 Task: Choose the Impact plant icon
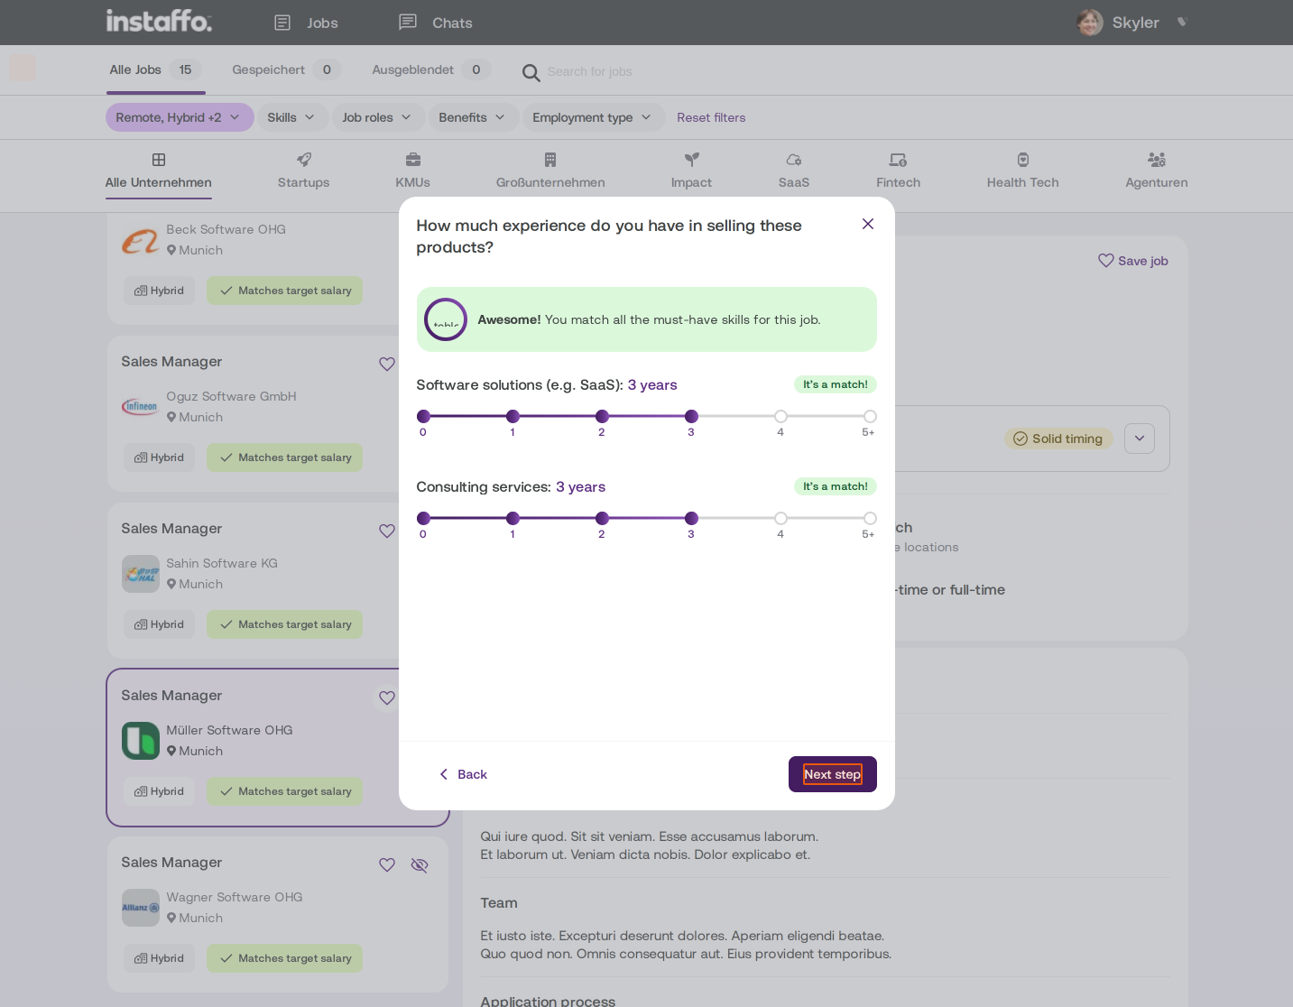[x=692, y=160]
